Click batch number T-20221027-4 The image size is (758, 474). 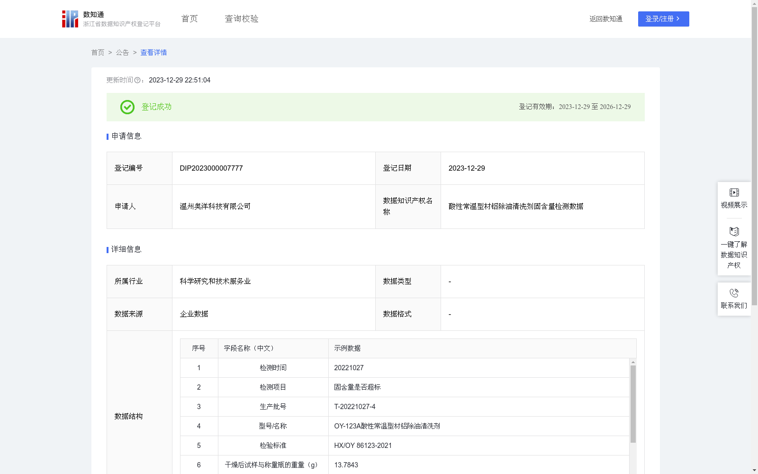click(354, 407)
